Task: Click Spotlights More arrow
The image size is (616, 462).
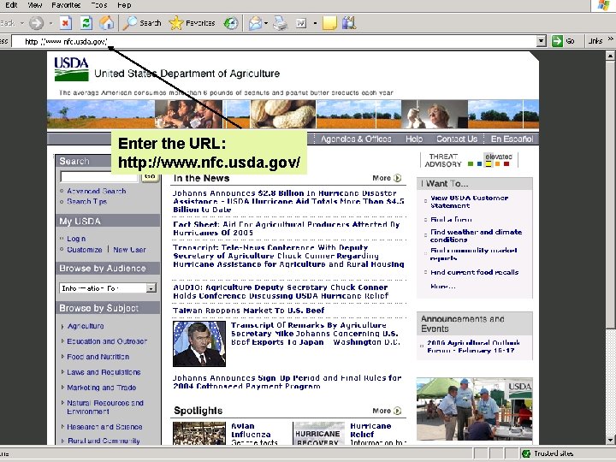Action: (398, 411)
